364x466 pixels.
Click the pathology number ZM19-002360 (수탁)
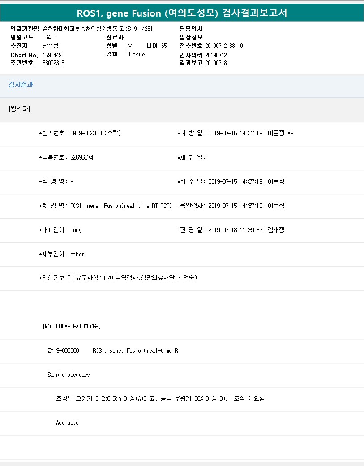pyautogui.click(x=96, y=133)
